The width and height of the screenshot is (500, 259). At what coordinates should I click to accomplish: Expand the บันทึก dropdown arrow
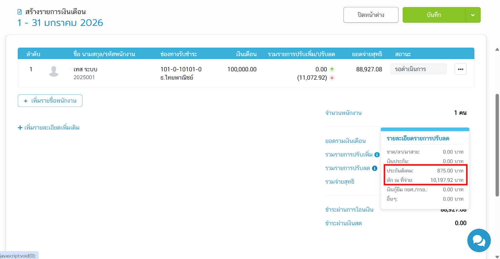[x=472, y=15]
